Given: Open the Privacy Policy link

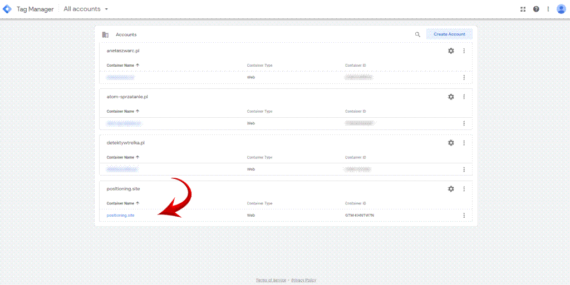Looking at the screenshot, I should (303, 280).
